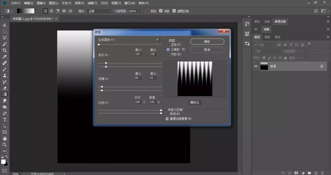Click the 生成器数 slider handle
331x175 pixels.
coord(99,44)
